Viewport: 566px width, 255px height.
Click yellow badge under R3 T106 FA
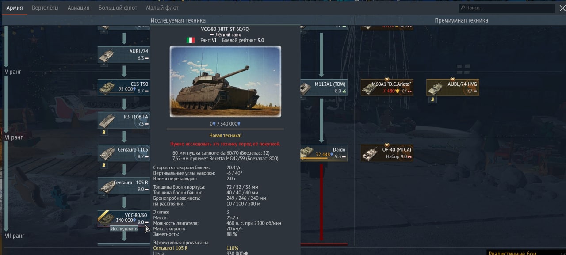click(104, 132)
